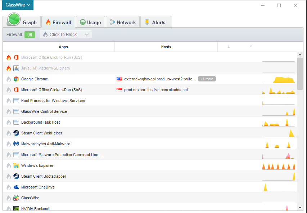Click the Windows Explorer folder icon
Screen dimensions: 307x213
16,165
